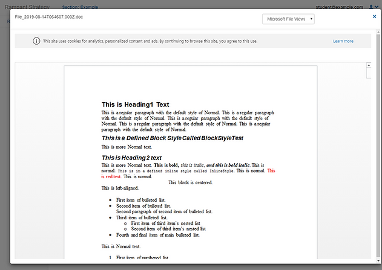Click the cookie notice info icon
The width and height of the screenshot is (382, 270).
tap(36, 41)
